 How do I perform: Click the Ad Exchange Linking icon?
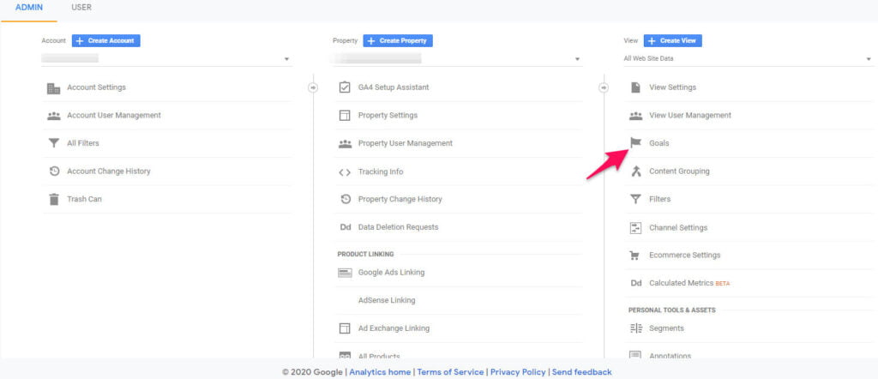[345, 328]
